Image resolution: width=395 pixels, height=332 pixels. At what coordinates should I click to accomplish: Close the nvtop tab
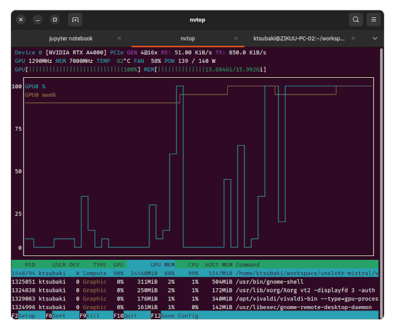[x=236, y=38]
